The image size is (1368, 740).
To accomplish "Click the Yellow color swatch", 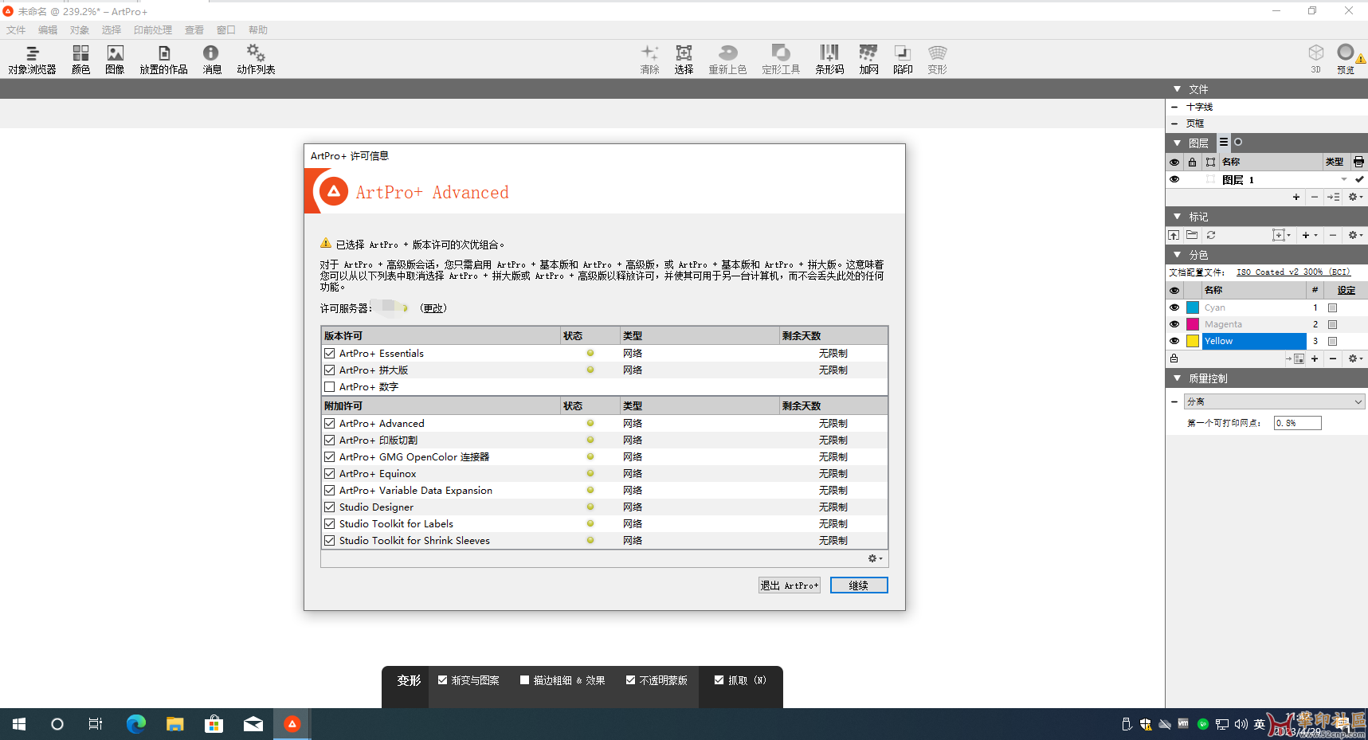I will tap(1193, 341).
